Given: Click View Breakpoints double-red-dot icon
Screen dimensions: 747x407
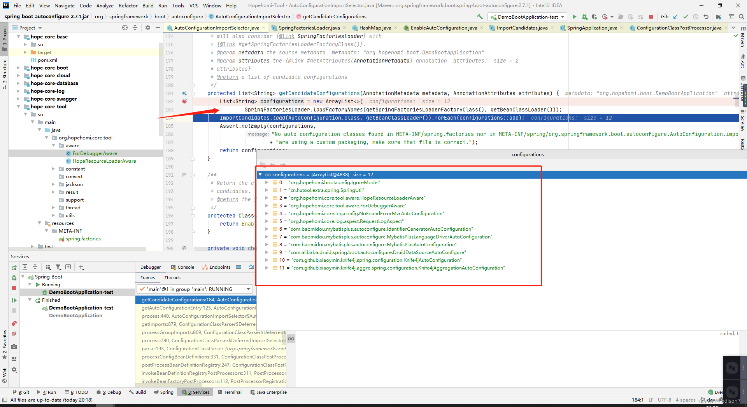Looking at the screenshot, I should (x=14, y=324).
